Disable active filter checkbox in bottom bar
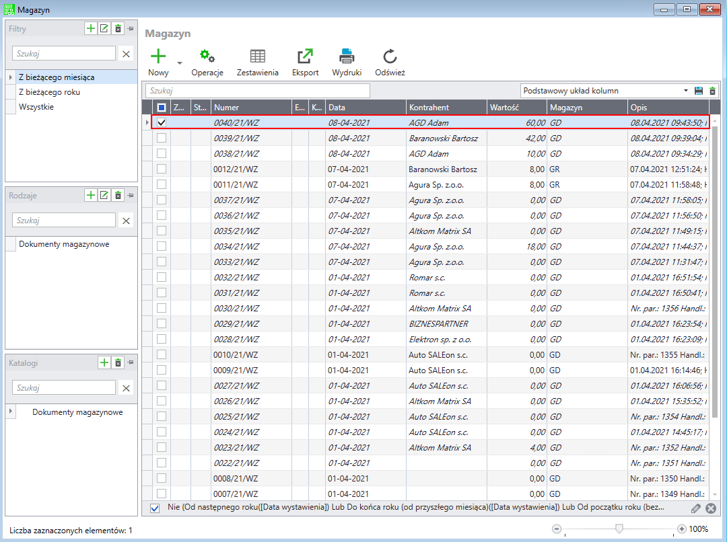The width and height of the screenshot is (727, 542). [155, 508]
